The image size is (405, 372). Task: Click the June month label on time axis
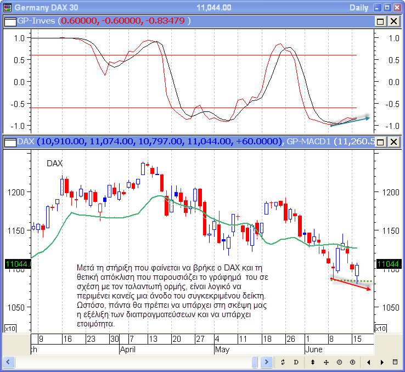click(x=314, y=350)
